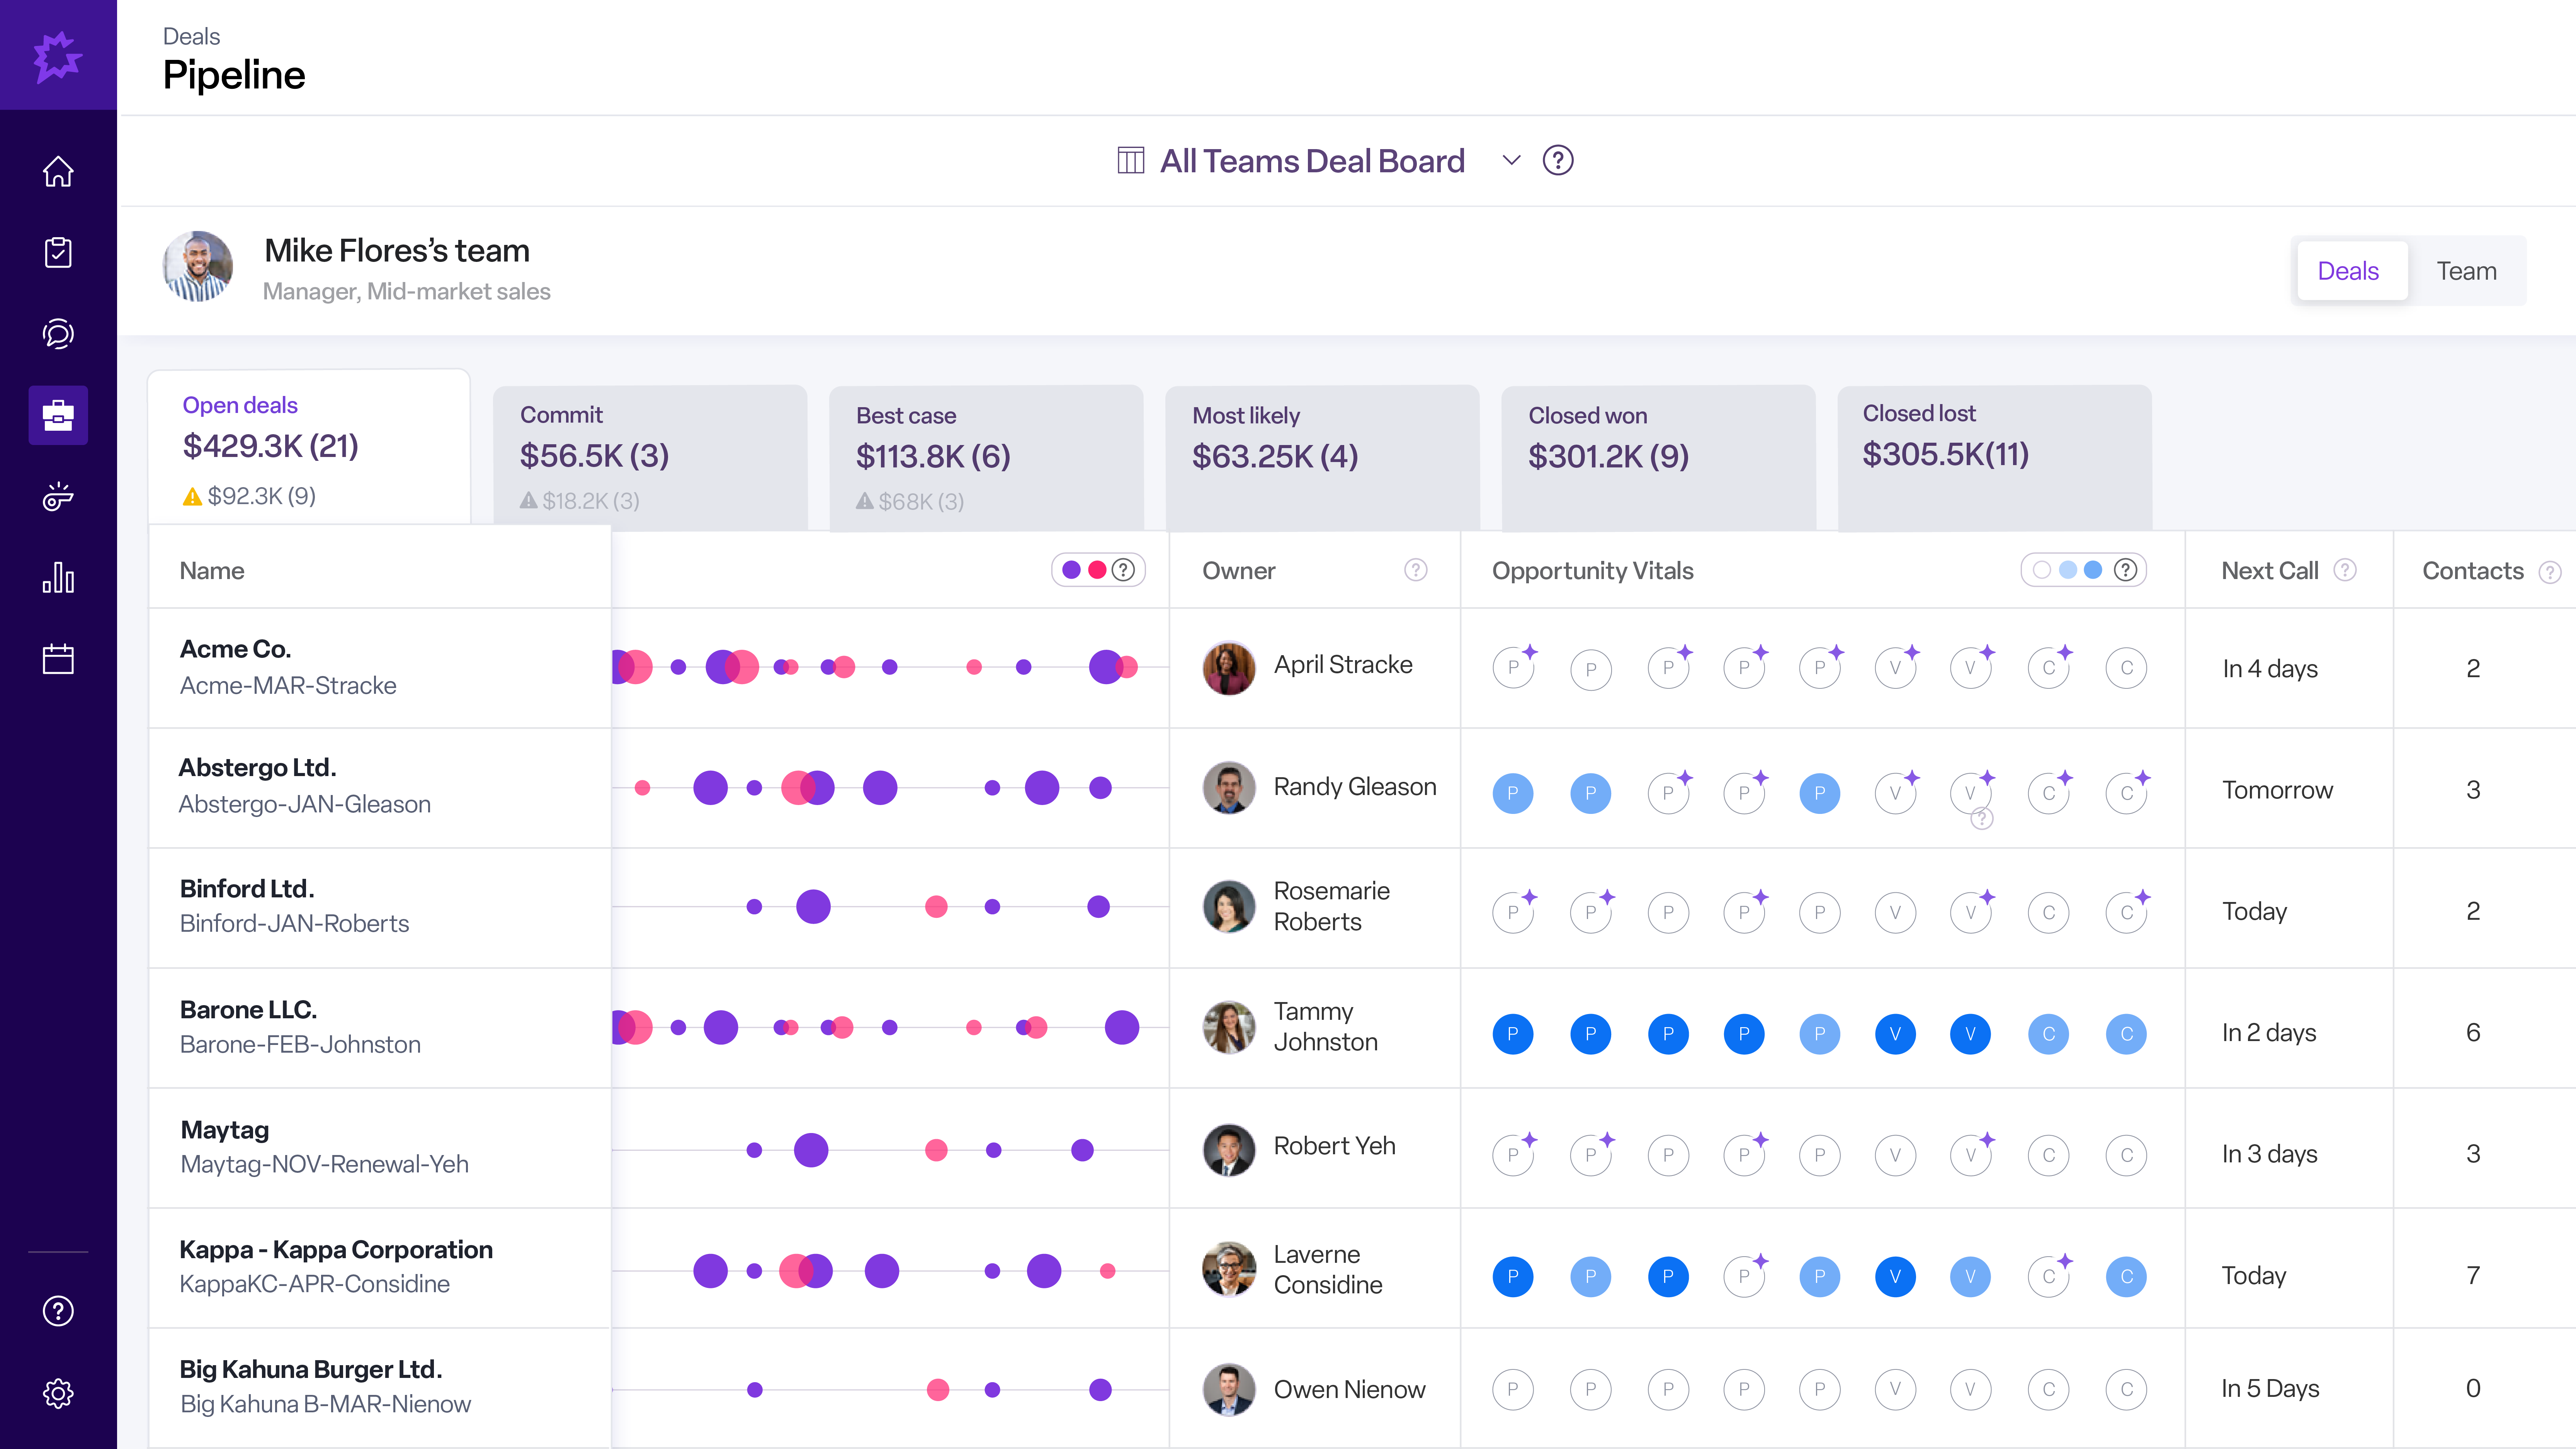
Task: Click the empty circle in Vitals legend
Action: point(2042,570)
